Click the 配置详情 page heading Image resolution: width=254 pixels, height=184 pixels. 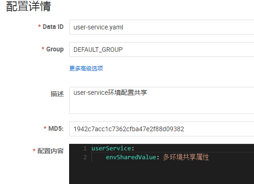[x=28, y=6]
